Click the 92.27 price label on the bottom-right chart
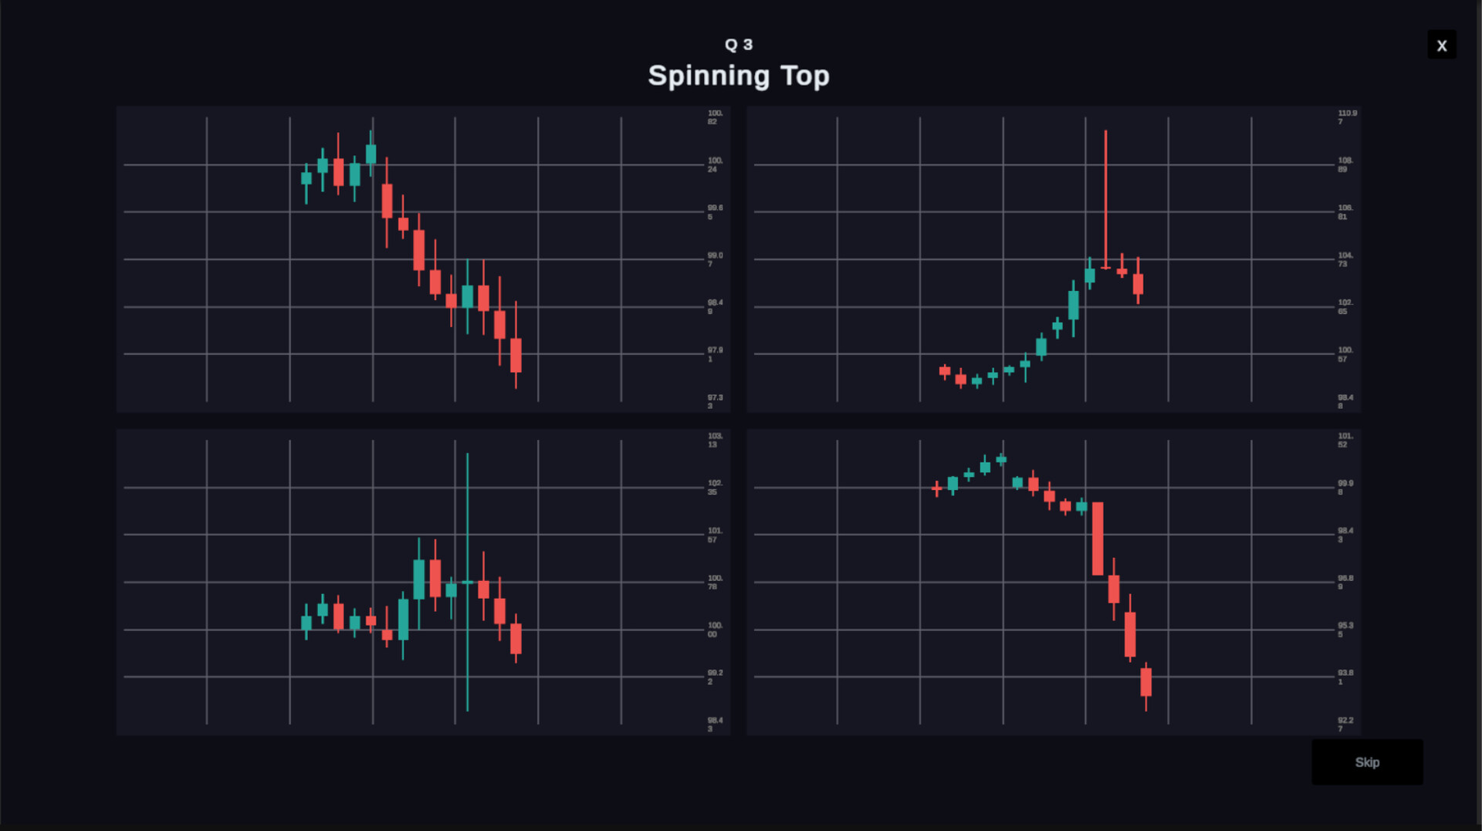The image size is (1482, 831). pyautogui.click(x=1345, y=725)
